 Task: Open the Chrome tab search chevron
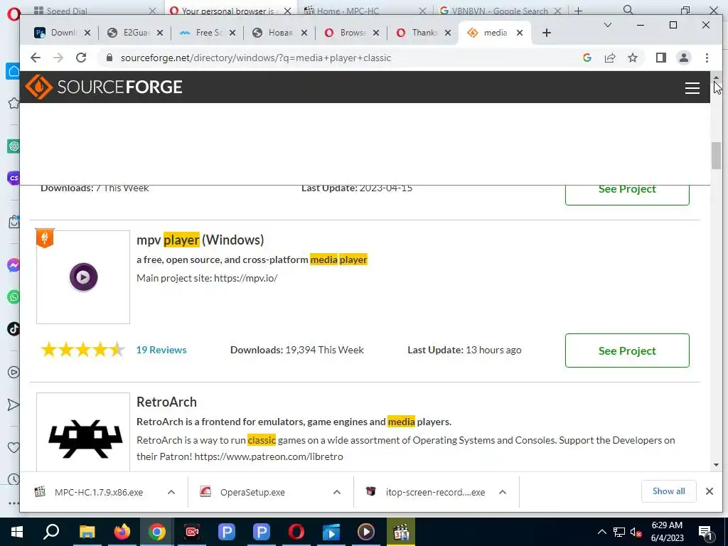(607, 25)
